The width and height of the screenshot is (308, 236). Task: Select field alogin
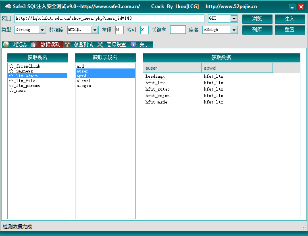click(x=105, y=85)
